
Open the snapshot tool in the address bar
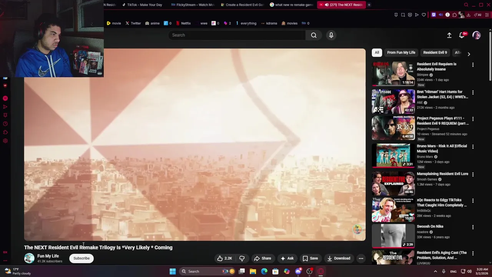(403, 15)
